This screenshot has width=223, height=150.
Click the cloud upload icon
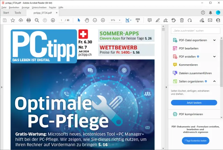click(x=21, y=20)
